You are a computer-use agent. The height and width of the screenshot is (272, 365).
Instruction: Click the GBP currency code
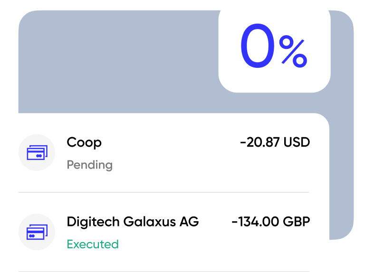[296, 222]
